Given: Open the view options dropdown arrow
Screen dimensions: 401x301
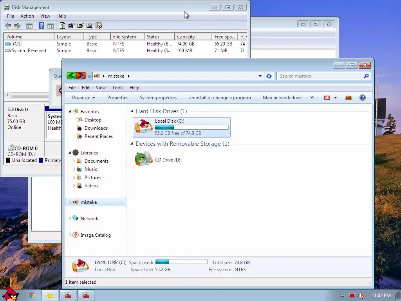Looking at the screenshot, I should (335, 98).
